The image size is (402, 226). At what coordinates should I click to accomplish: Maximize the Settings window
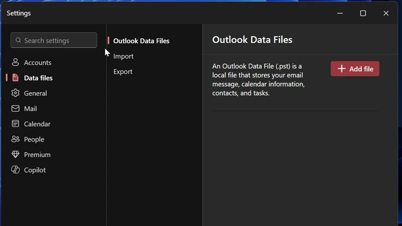pos(363,13)
